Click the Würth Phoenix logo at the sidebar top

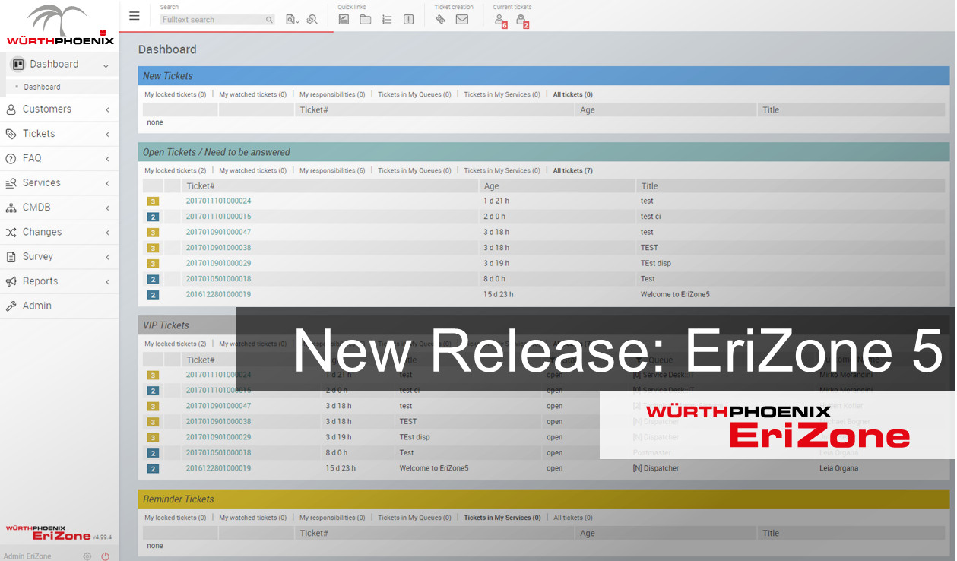click(60, 25)
